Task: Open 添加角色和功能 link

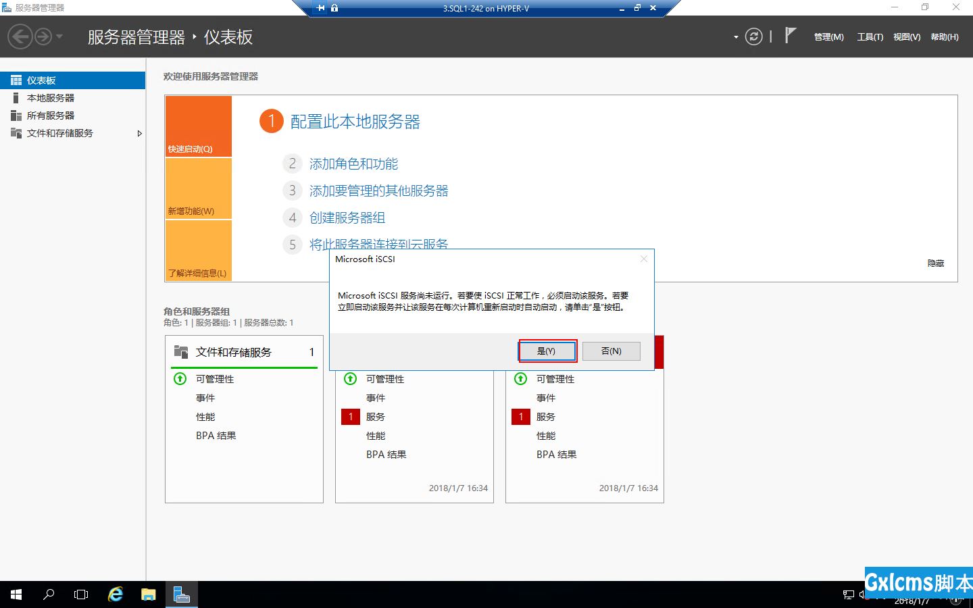Action: (353, 163)
